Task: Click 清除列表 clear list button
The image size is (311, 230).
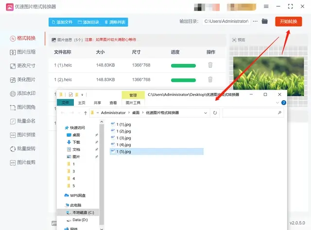Action: [x=115, y=22]
